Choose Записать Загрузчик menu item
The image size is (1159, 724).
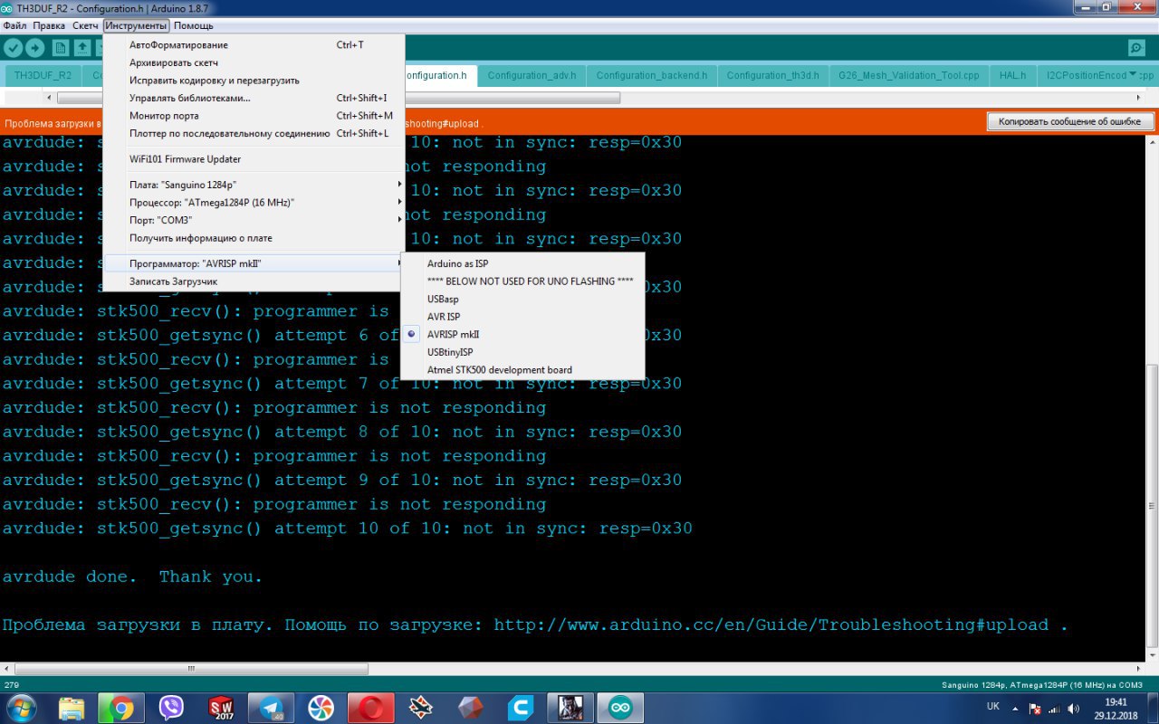pos(254,281)
